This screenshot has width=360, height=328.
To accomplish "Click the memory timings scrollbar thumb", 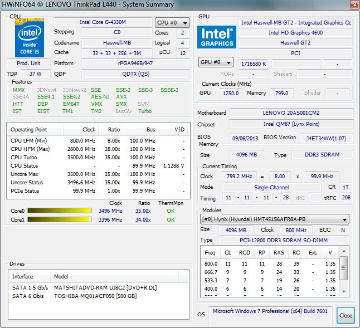I will (x=344, y=268).
